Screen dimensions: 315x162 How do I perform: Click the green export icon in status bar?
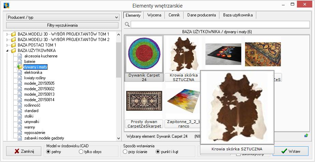306,136
